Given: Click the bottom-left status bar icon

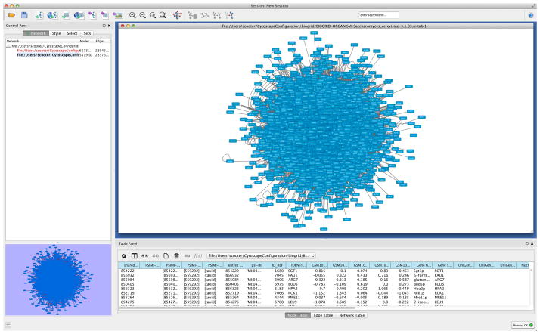Looking at the screenshot, I should 8,325.
